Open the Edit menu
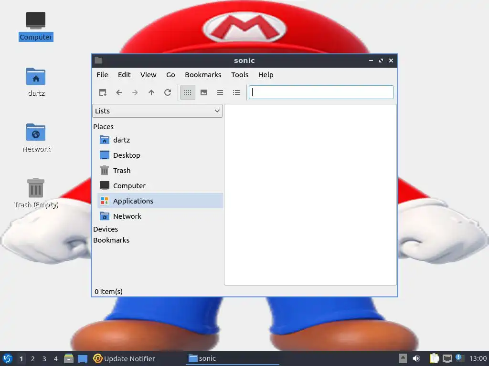The width and height of the screenshot is (489, 366). [124, 75]
